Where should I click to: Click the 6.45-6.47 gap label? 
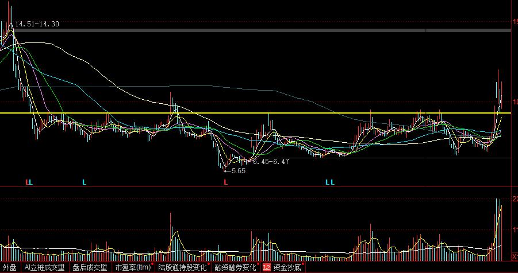271,162
